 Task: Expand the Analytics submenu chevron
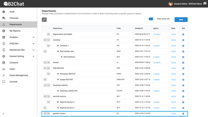click(34, 37)
